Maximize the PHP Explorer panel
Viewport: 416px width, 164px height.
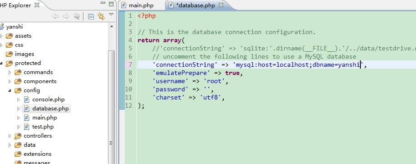tap(111, 4)
